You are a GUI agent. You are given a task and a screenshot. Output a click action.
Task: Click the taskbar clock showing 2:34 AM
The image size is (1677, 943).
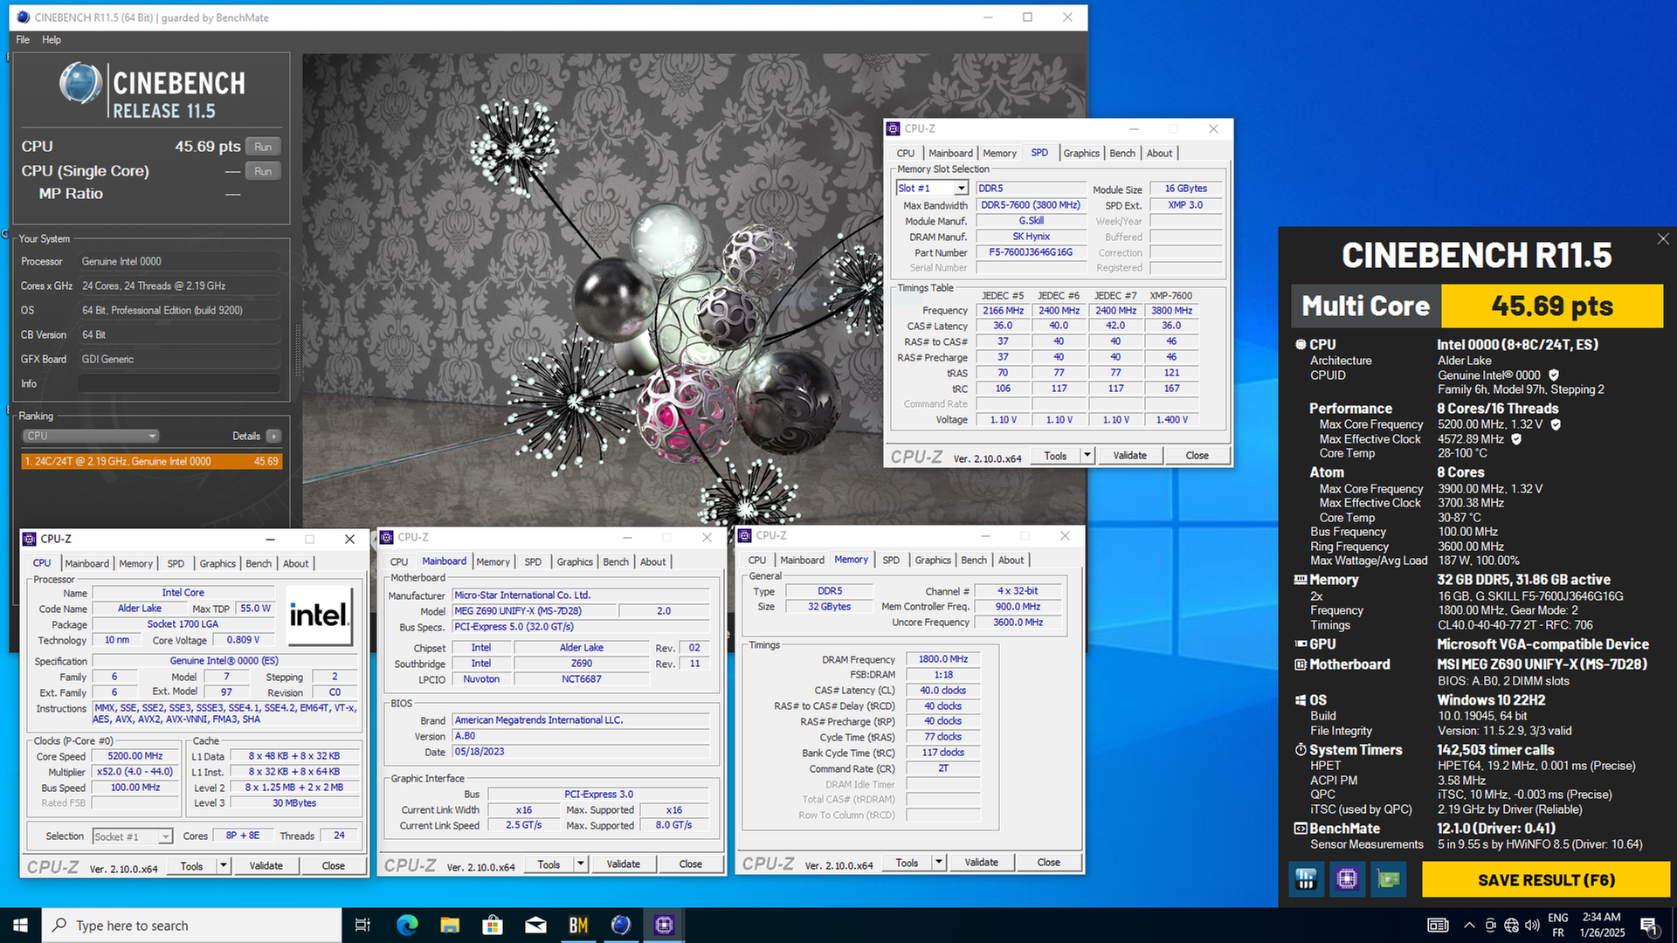tap(1601, 926)
